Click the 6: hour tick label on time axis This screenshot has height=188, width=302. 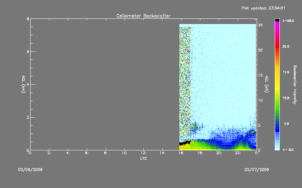pyautogui.click(x=87, y=153)
